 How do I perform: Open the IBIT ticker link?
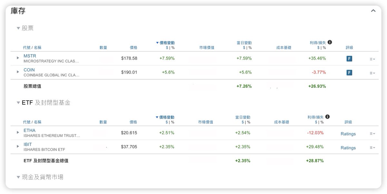tap(28, 144)
